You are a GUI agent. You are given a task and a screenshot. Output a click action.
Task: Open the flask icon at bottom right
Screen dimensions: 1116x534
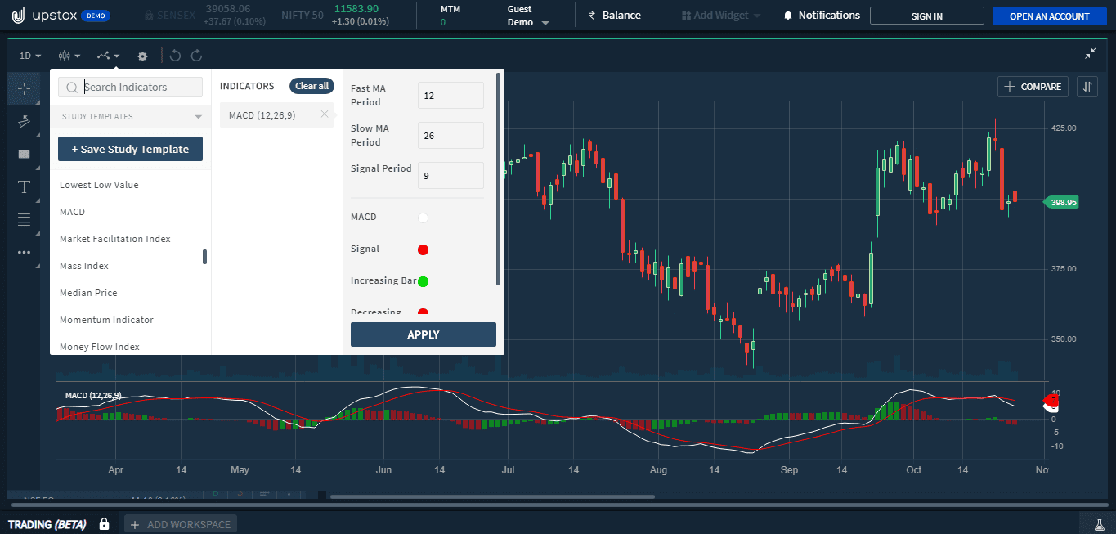[x=1099, y=523]
